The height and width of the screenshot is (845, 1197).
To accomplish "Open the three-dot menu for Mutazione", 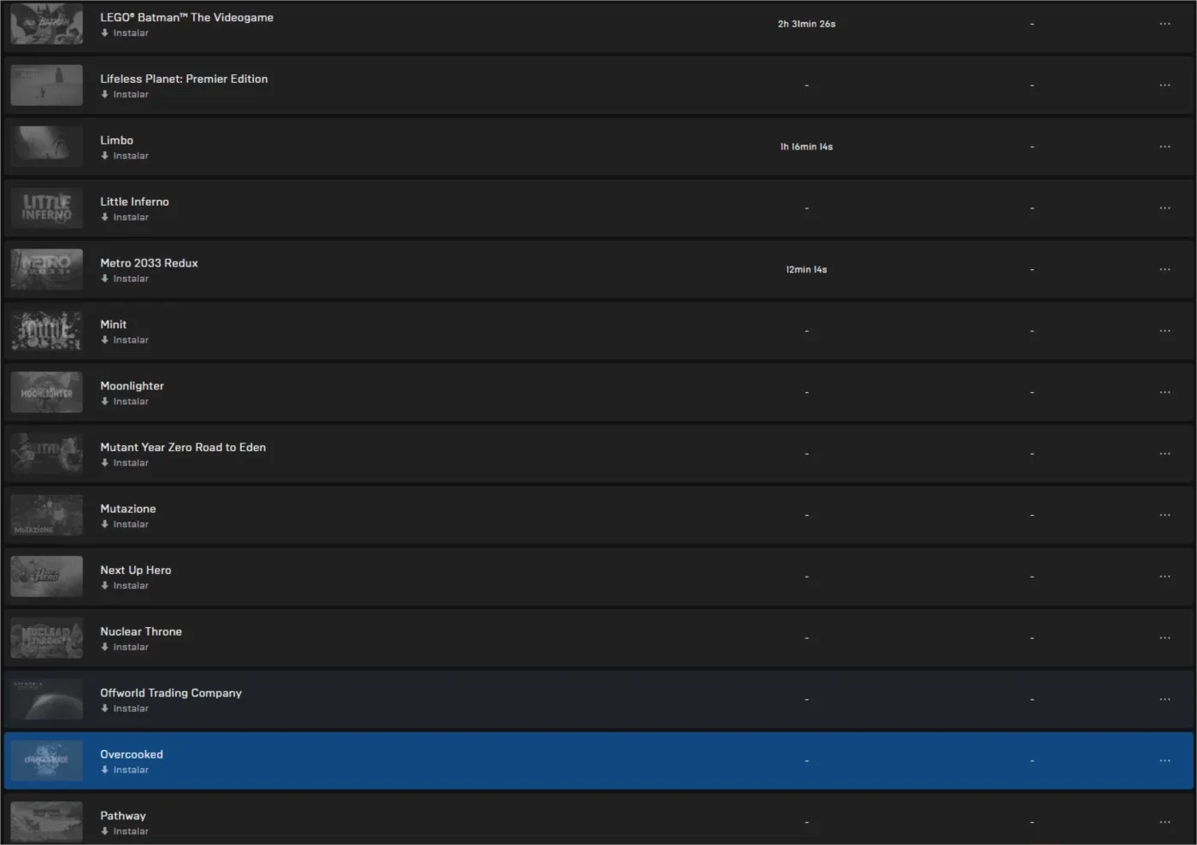I will (1165, 515).
